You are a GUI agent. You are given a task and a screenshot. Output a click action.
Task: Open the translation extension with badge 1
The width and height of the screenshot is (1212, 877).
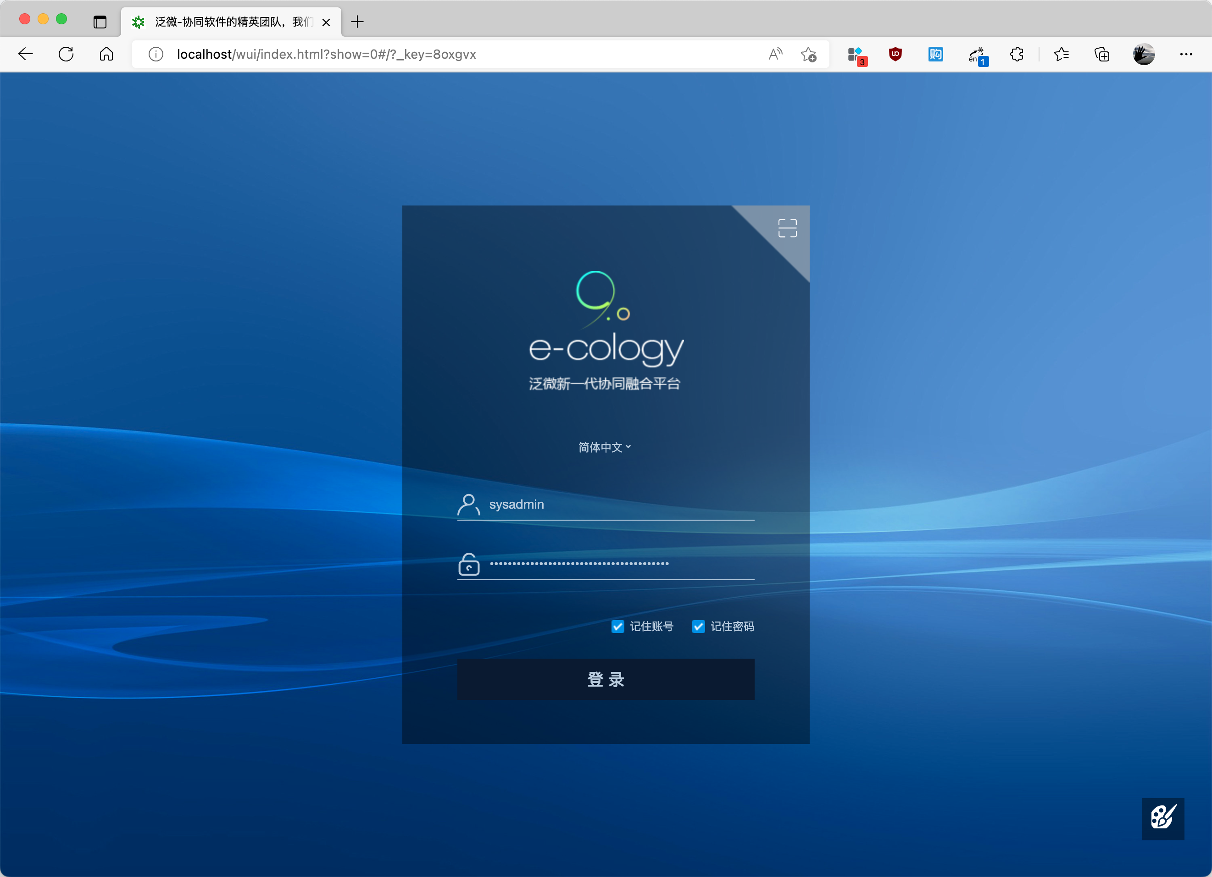[978, 56]
